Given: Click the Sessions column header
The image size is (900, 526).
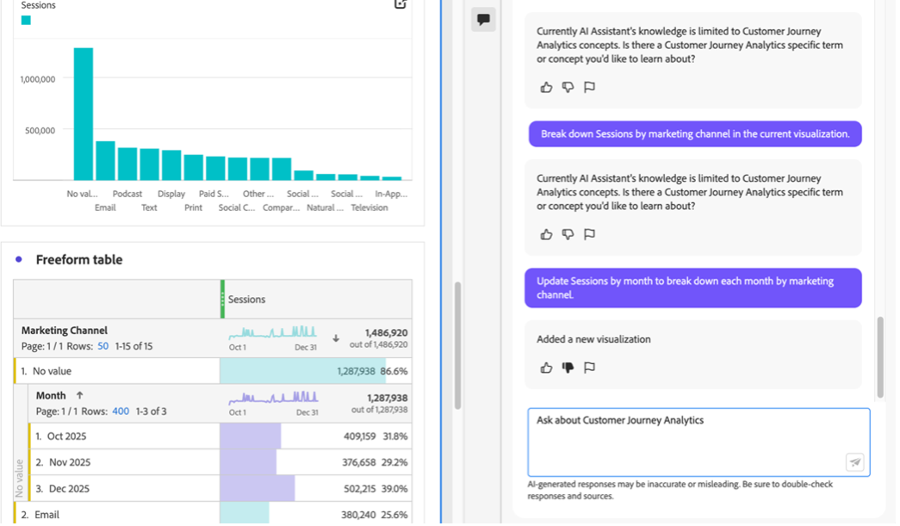Looking at the screenshot, I should point(247,300).
